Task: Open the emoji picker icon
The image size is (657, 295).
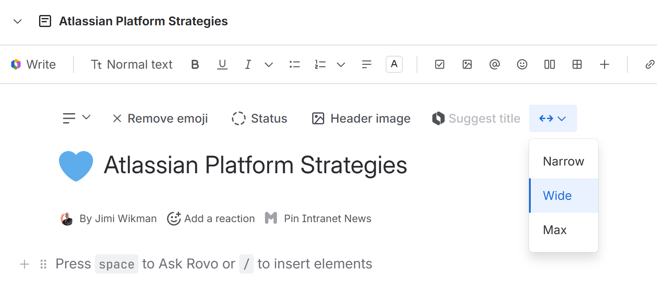Action: (522, 65)
